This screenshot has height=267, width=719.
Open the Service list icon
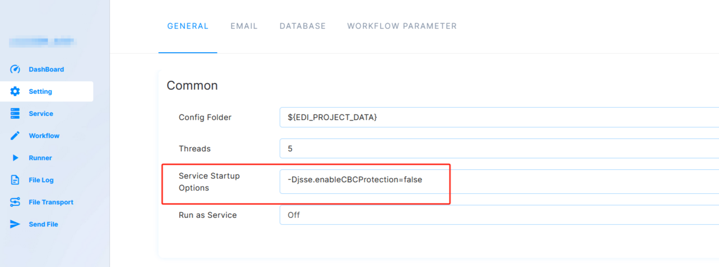tap(14, 113)
